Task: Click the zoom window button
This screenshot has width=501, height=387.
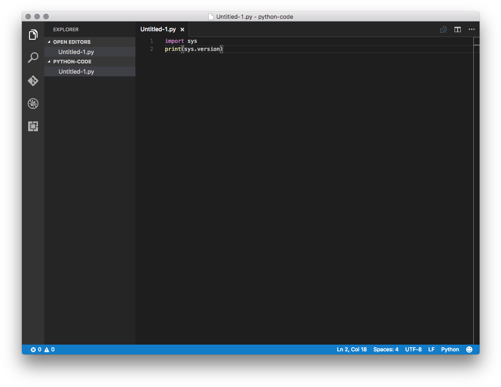Action: pyautogui.click(x=46, y=17)
